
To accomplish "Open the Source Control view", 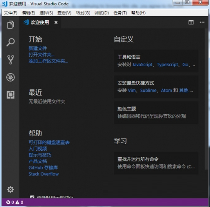I will pyautogui.click(x=10, y=60).
